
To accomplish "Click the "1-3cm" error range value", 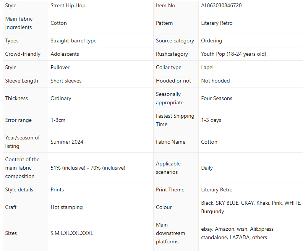I will 58,120.
